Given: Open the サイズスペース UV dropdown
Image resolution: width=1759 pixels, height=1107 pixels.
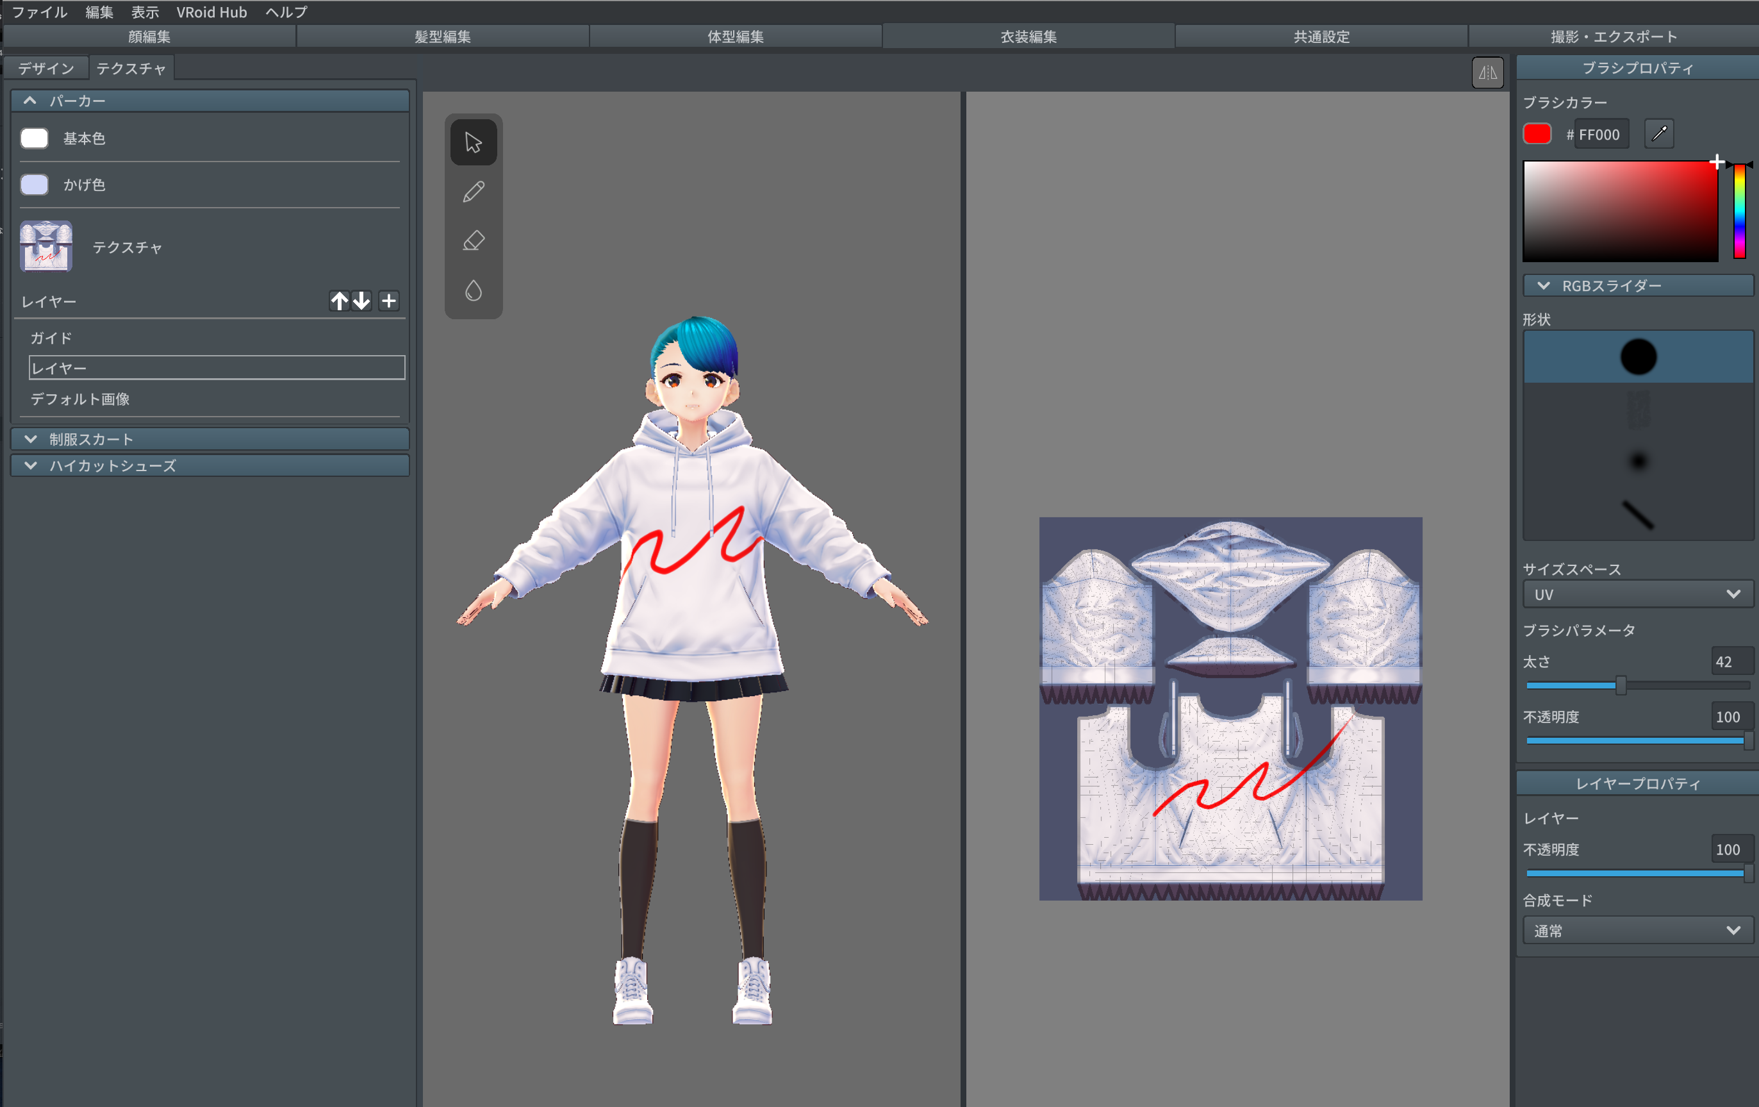Looking at the screenshot, I should pyautogui.click(x=1637, y=595).
